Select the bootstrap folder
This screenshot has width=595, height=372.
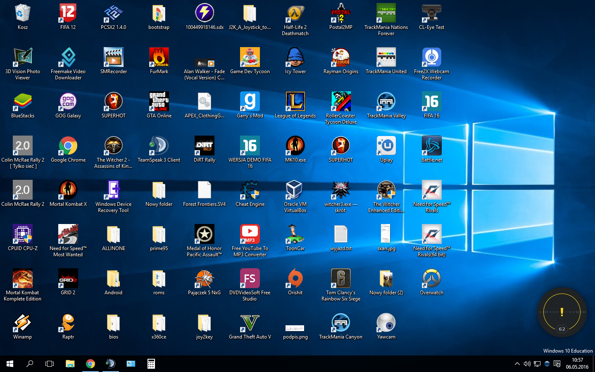[x=159, y=13]
